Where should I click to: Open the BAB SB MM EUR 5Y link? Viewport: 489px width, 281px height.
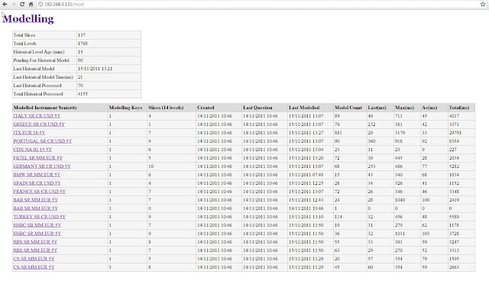(x=36, y=208)
